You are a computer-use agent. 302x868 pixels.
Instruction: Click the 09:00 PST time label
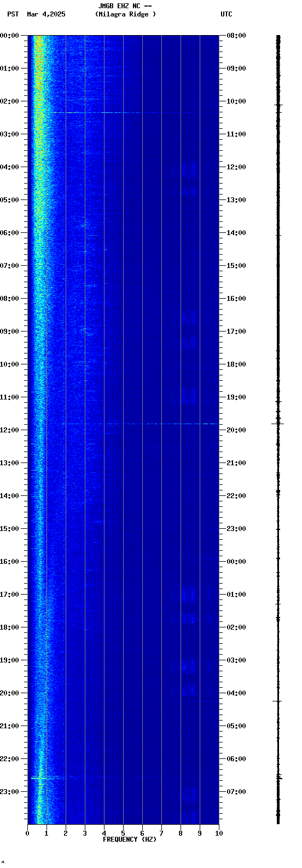click(10, 332)
